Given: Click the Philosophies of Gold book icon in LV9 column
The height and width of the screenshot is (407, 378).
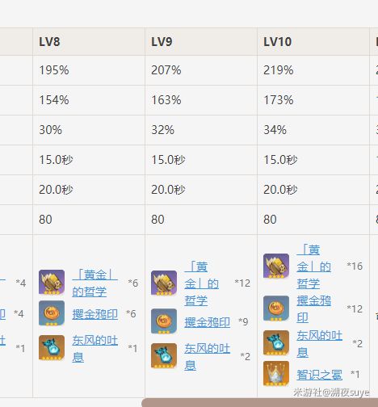Looking at the screenshot, I should pyautogui.click(x=164, y=283).
